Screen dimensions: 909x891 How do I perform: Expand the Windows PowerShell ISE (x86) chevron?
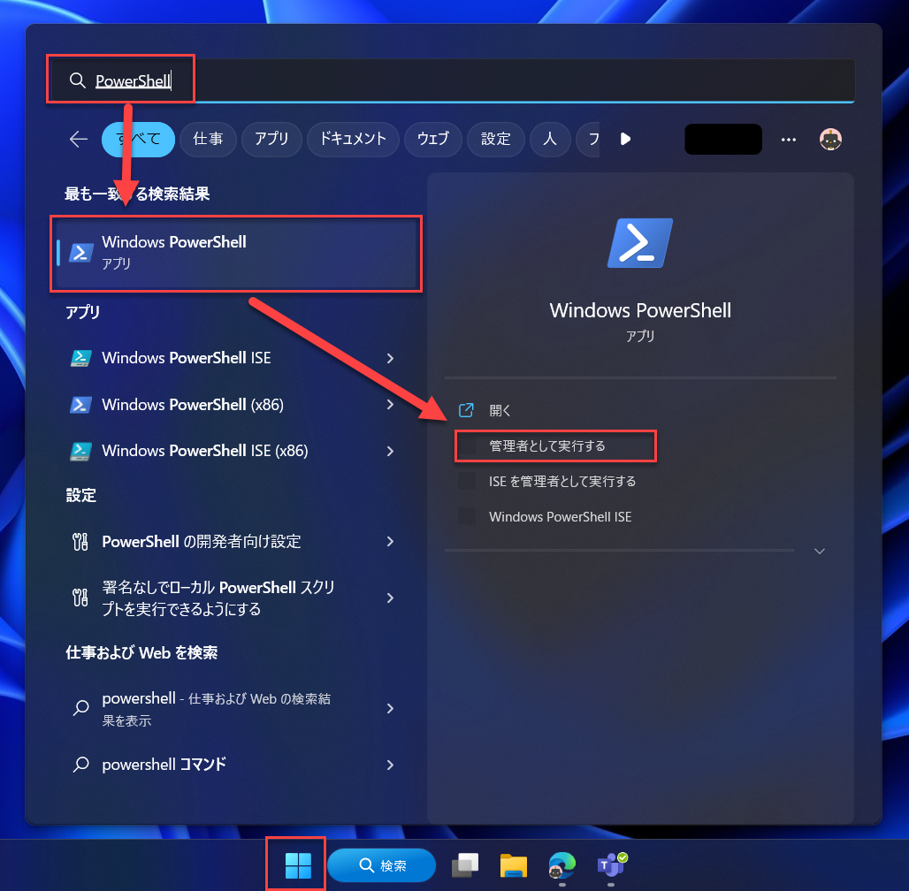click(390, 451)
